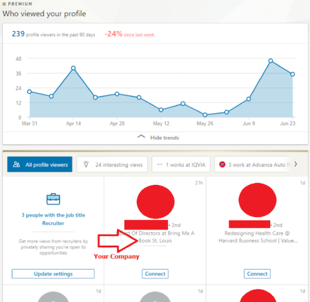Click the IQVIA logo icon
The image size is (310, 302).
point(160,164)
